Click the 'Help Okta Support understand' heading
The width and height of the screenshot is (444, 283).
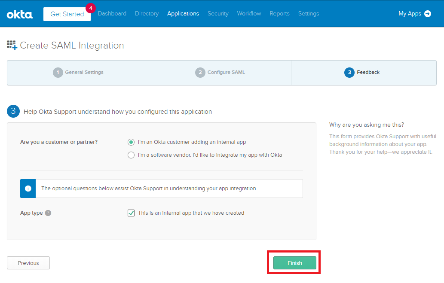pyautogui.click(x=117, y=112)
